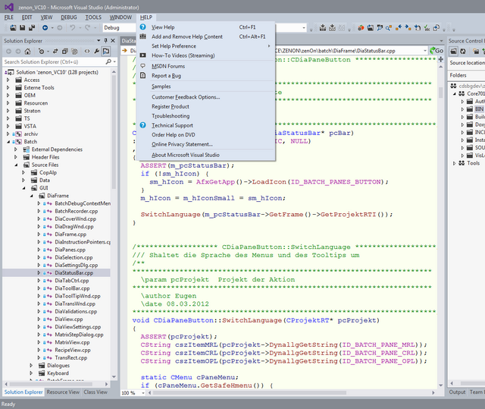The image size is (485, 409).
Task: Open the FILE menu
Action: click(x=8, y=17)
